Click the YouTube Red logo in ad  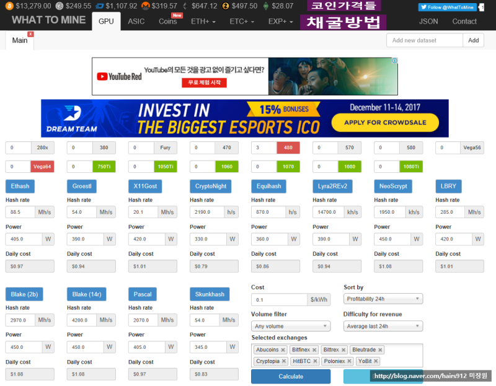tap(119, 76)
